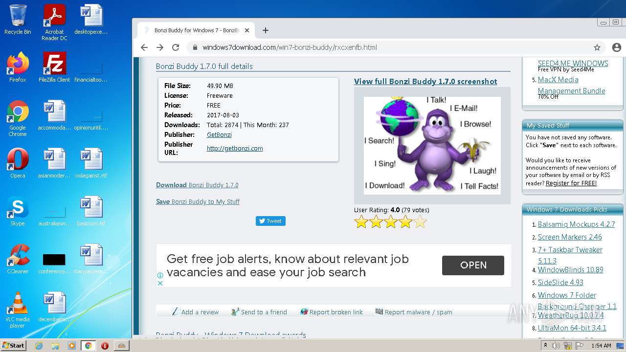
Task: Select the decemberm document icon
Action: 54,307
